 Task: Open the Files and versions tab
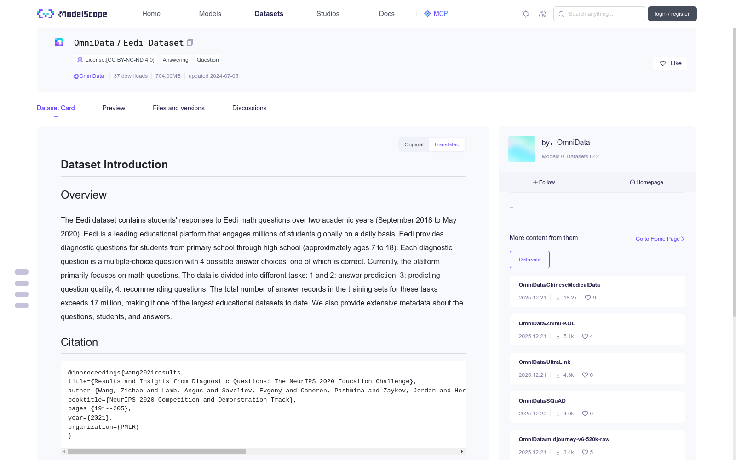point(178,108)
